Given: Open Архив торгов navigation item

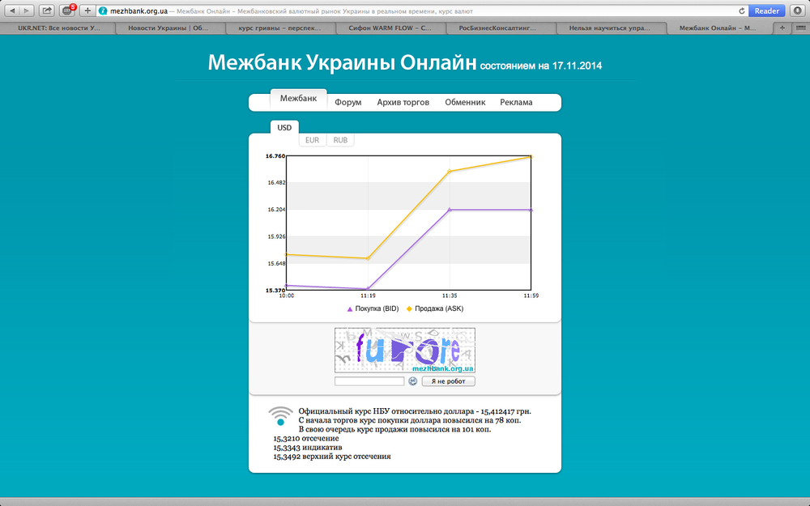Looking at the screenshot, I should 403,102.
